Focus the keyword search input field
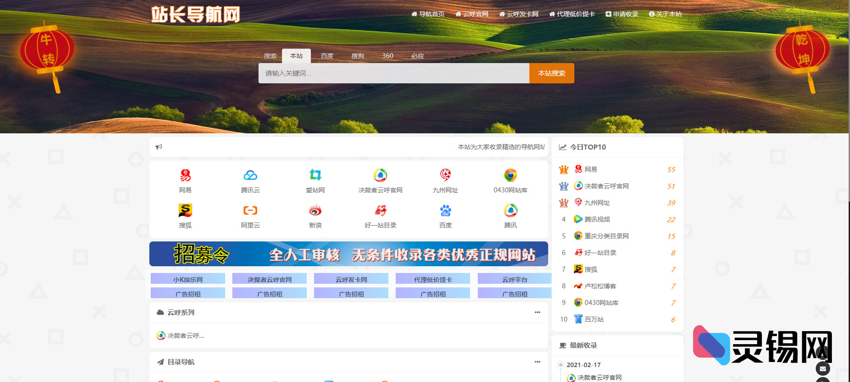Viewport: 850px width, 382px height. 393,73
